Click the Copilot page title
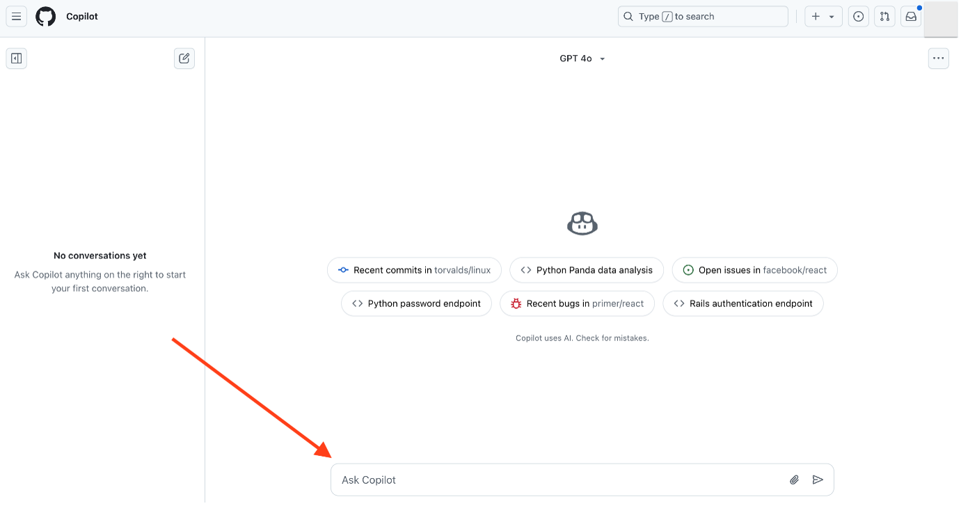 pyautogui.click(x=82, y=17)
